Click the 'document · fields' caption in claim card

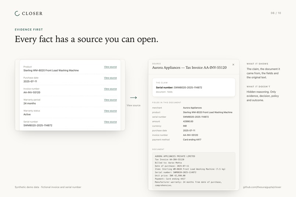point(164,92)
